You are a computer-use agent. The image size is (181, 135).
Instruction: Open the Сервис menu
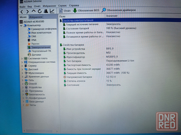tap(62, 6)
